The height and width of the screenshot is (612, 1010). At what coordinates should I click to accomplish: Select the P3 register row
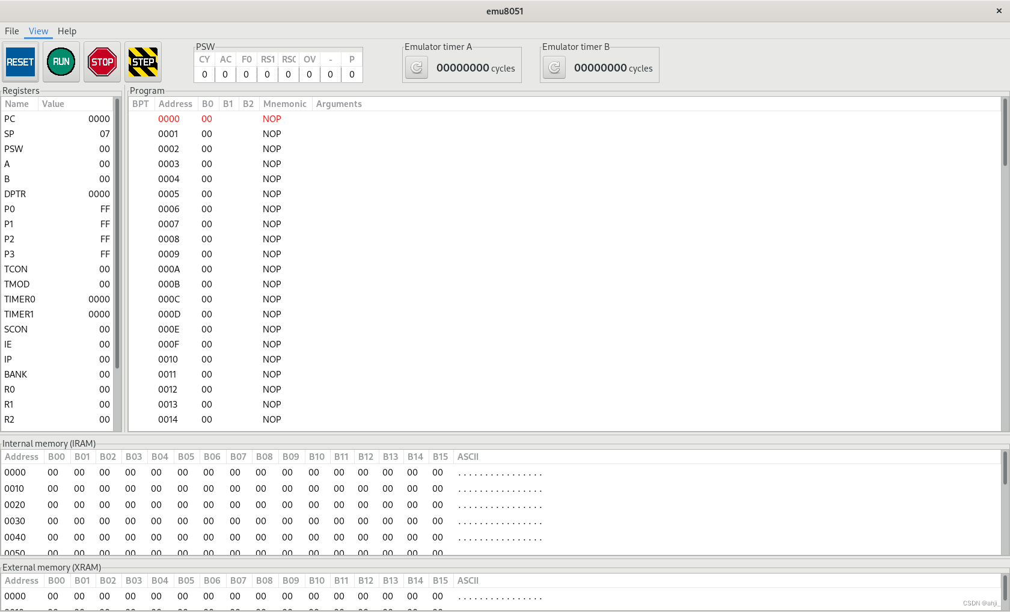57,254
